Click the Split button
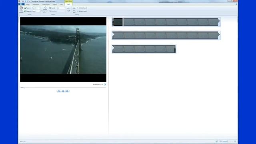The width and height of the screenshot is (256, 144). point(68,10)
